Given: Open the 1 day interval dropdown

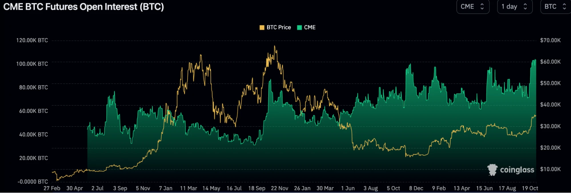Looking at the screenshot, I should pos(515,7).
